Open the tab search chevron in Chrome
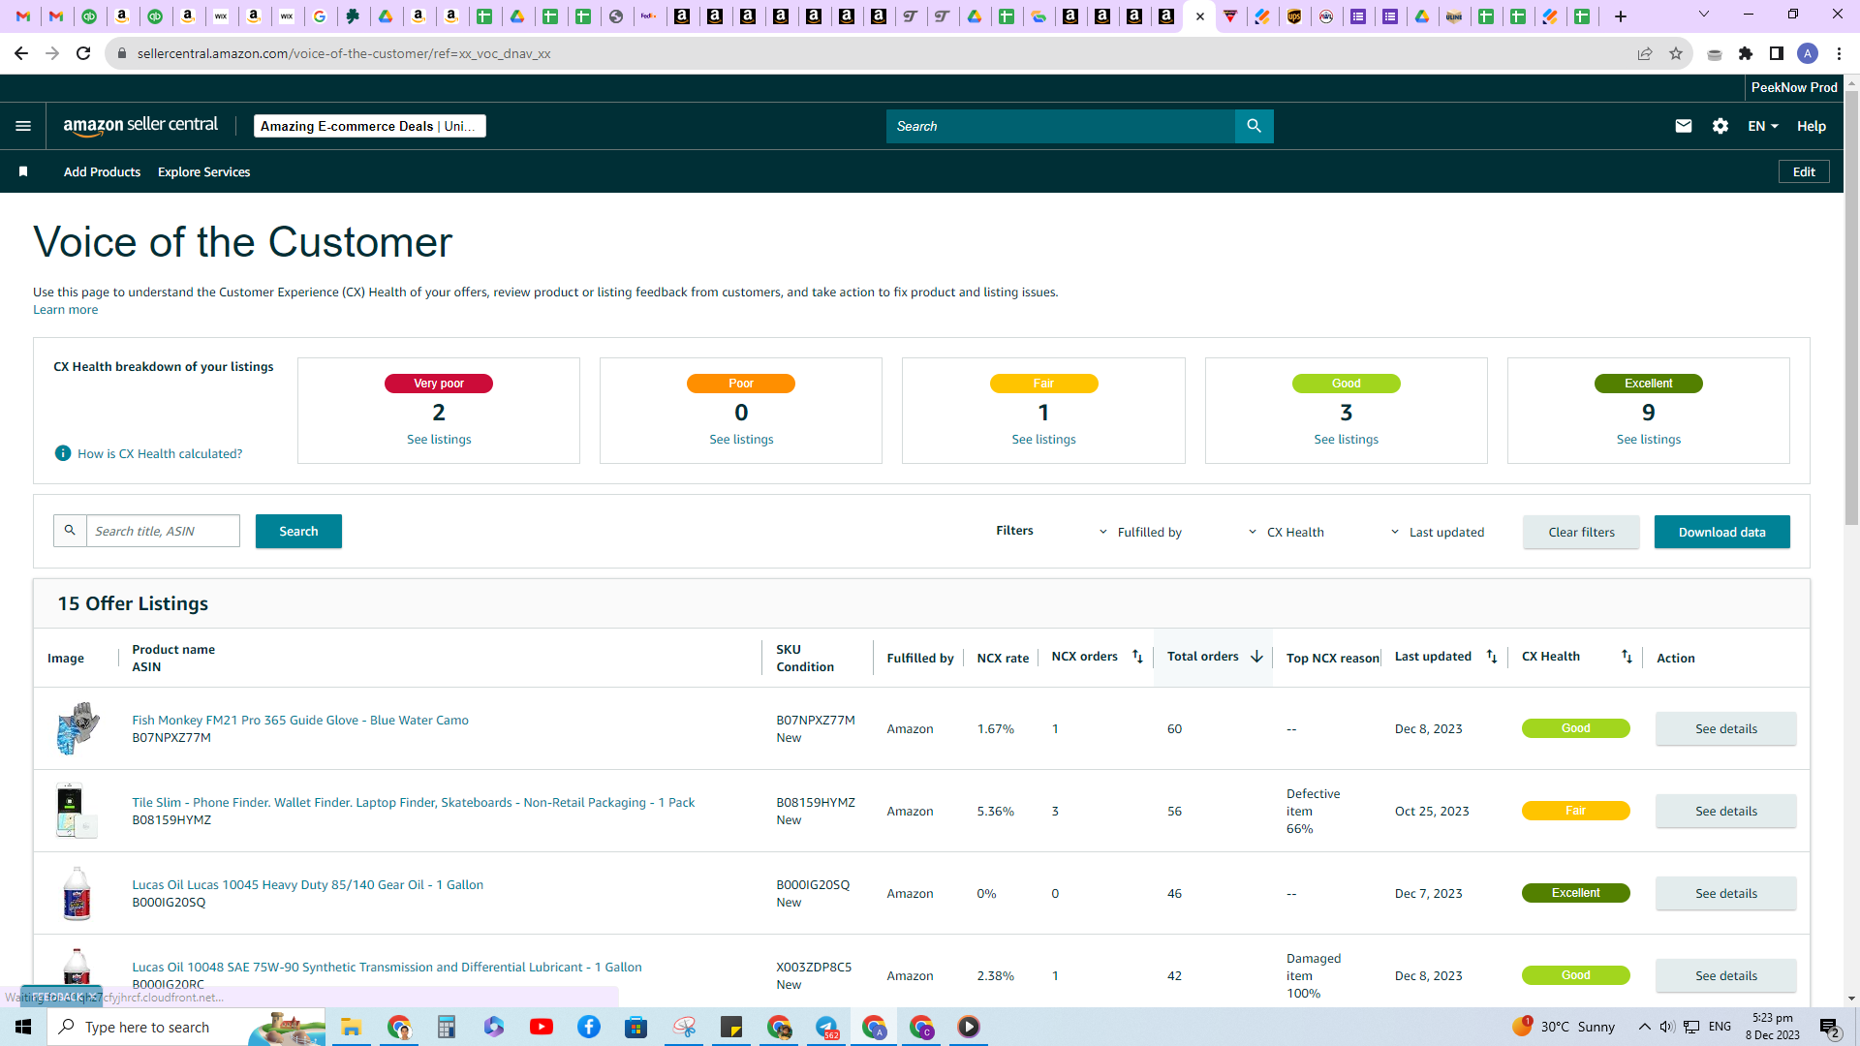1860x1046 pixels. point(1703,15)
